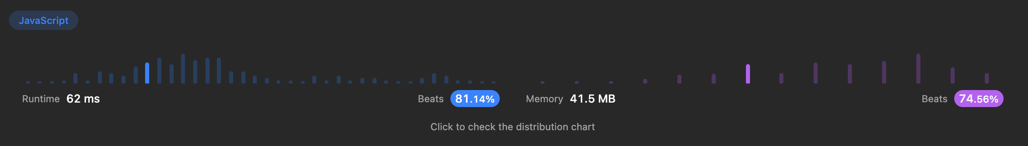Screen dimensions: 1028x146
Task: Click the Memory label
Action: pos(545,99)
